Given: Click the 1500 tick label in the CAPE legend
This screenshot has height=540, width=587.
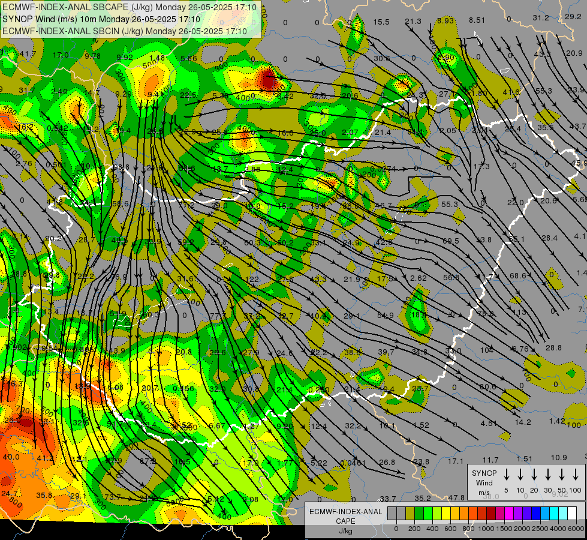Looking at the screenshot, I should click(504, 529).
